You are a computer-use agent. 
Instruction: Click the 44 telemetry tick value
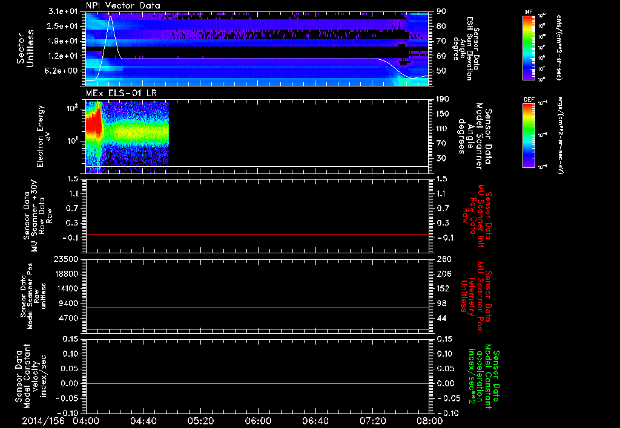pyautogui.click(x=441, y=318)
